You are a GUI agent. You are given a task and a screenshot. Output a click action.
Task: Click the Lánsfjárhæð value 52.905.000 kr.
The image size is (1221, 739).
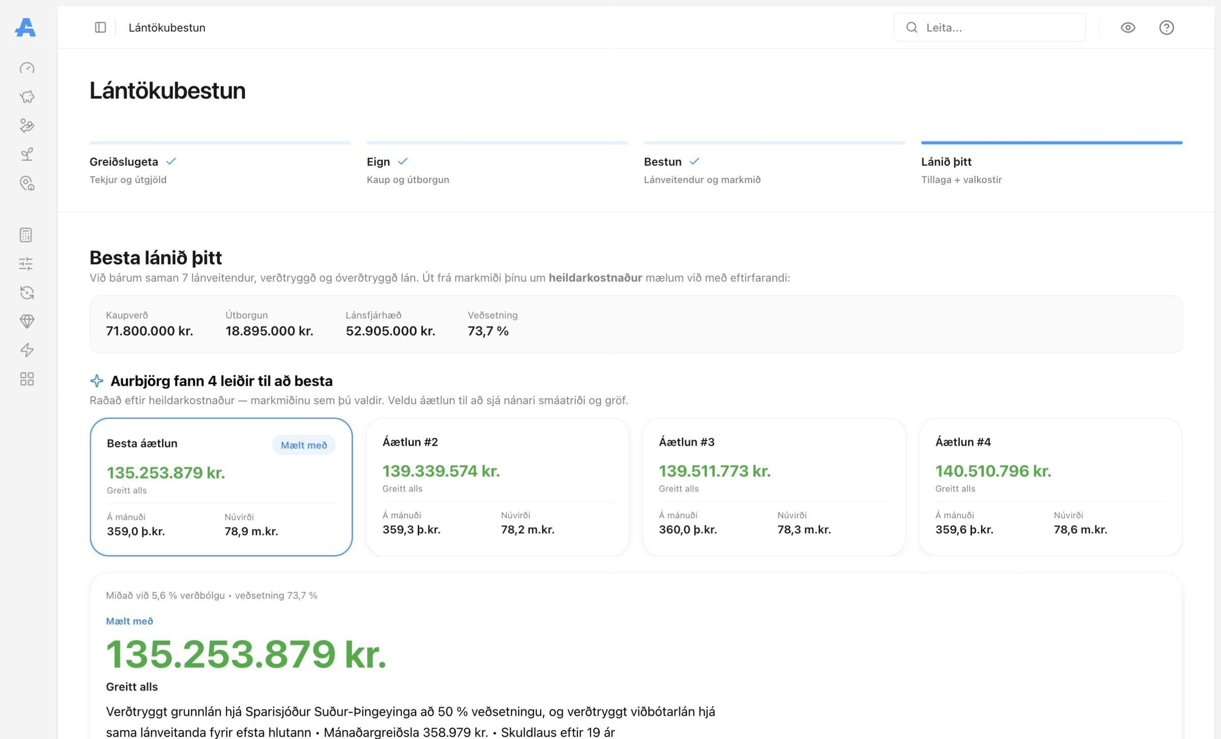pyautogui.click(x=390, y=331)
